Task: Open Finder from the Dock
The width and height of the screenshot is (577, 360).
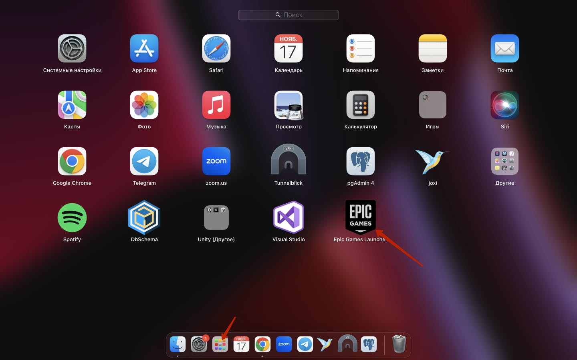Action: (178, 344)
